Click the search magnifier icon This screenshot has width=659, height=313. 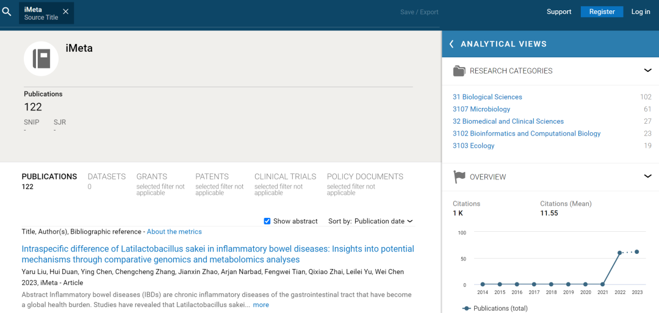click(x=6, y=12)
